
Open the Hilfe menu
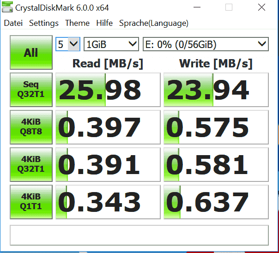[104, 23]
